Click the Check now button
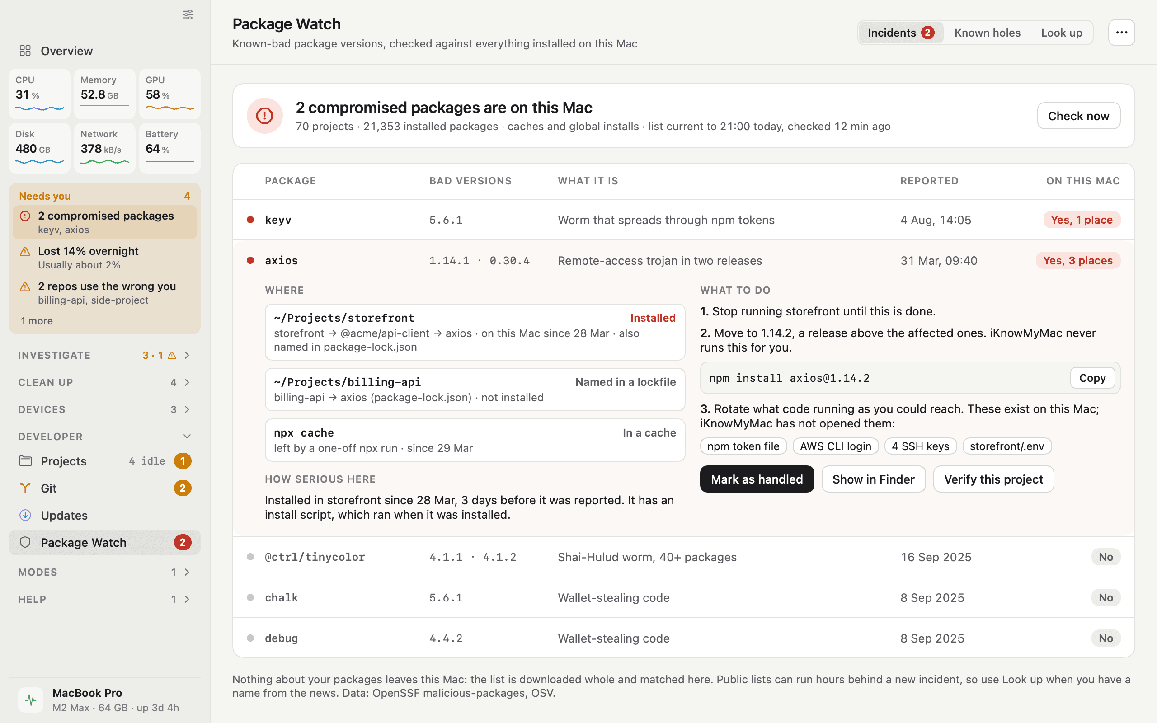This screenshot has width=1157, height=723. [x=1079, y=116]
